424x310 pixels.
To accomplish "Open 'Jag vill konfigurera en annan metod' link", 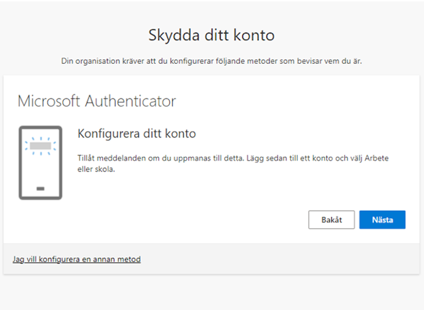I will (x=76, y=259).
